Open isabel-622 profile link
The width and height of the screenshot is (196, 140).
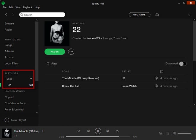(94, 38)
